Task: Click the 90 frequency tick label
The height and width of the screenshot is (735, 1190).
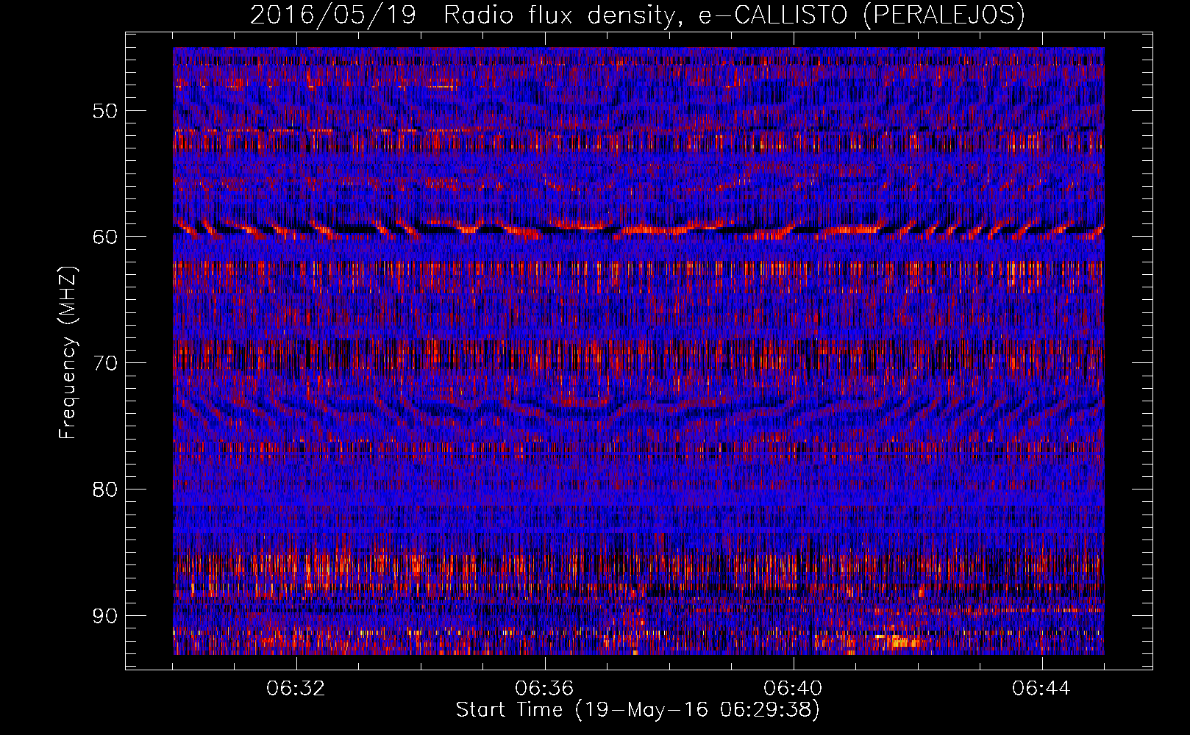Action: [x=104, y=616]
